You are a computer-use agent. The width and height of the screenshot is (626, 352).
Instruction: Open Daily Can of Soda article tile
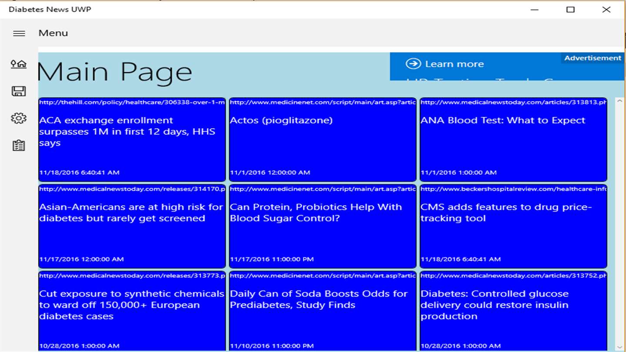tap(322, 311)
